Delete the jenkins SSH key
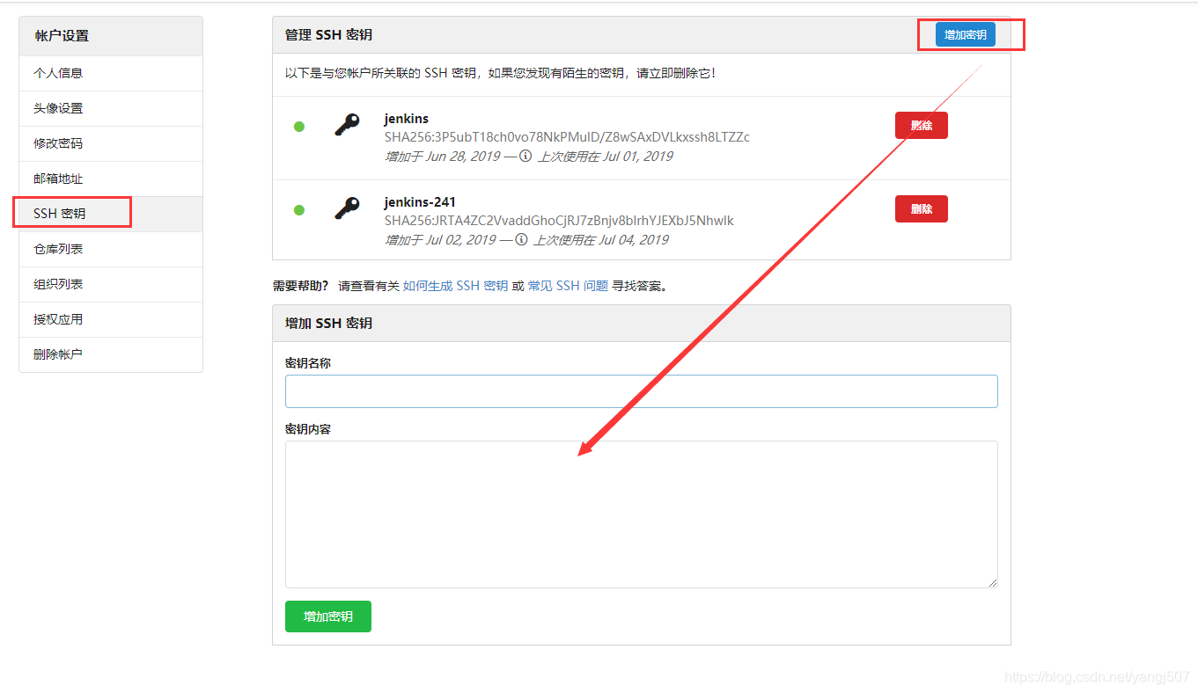The width and height of the screenshot is (1198, 693). [x=921, y=125]
